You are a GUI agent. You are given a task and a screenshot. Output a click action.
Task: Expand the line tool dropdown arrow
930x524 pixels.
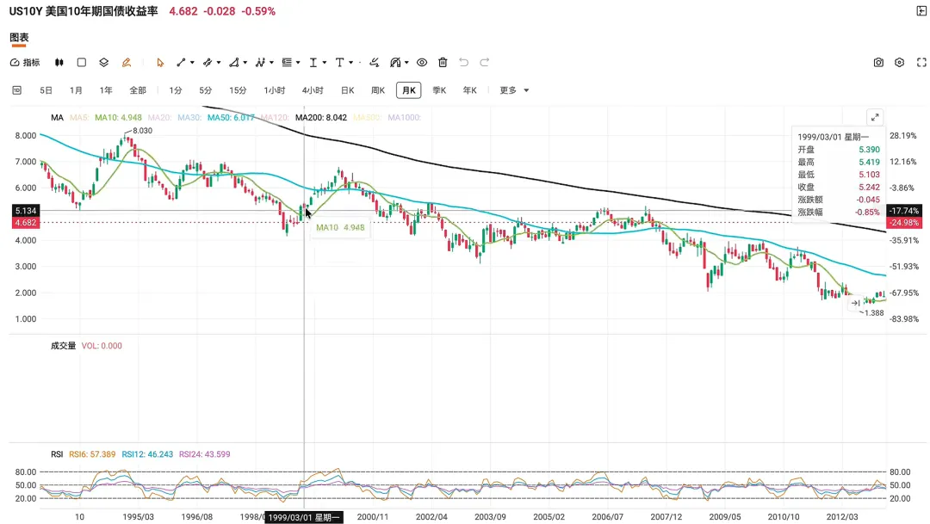[192, 62]
